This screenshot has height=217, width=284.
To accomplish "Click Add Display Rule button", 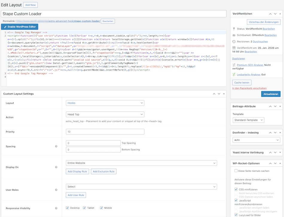I will point(77,172).
